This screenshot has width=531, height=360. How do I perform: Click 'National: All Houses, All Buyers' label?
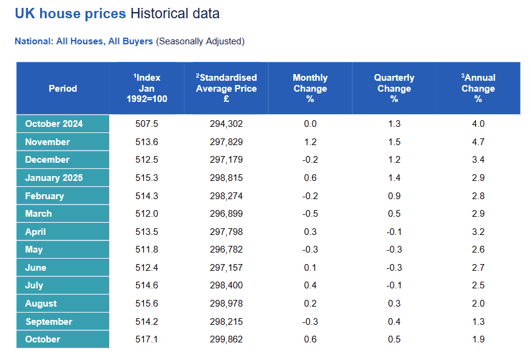pos(84,41)
